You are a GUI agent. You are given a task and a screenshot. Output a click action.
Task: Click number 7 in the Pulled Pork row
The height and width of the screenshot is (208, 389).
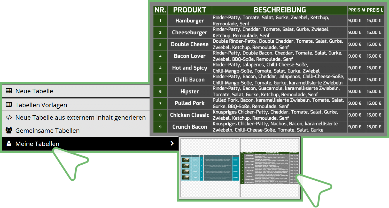[x=160, y=103]
